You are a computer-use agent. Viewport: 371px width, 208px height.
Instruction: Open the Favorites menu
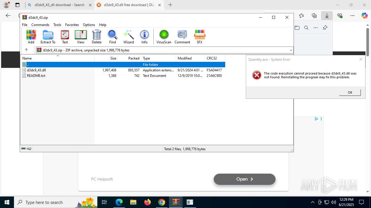(72, 25)
